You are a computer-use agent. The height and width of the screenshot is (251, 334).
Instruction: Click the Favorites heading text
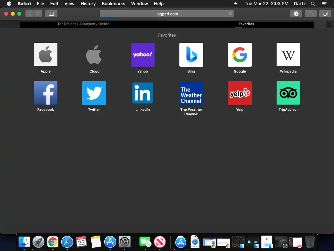click(x=167, y=35)
